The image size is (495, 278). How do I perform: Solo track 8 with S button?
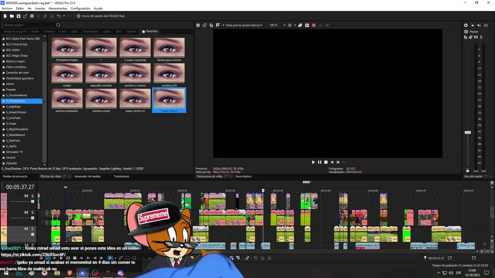[x=32, y=229]
